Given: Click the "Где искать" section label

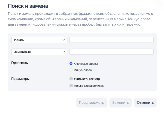Looking at the screenshot, I should (19, 63).
